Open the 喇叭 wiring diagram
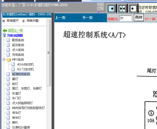The image size is (157, 129). tap(15, 123)
